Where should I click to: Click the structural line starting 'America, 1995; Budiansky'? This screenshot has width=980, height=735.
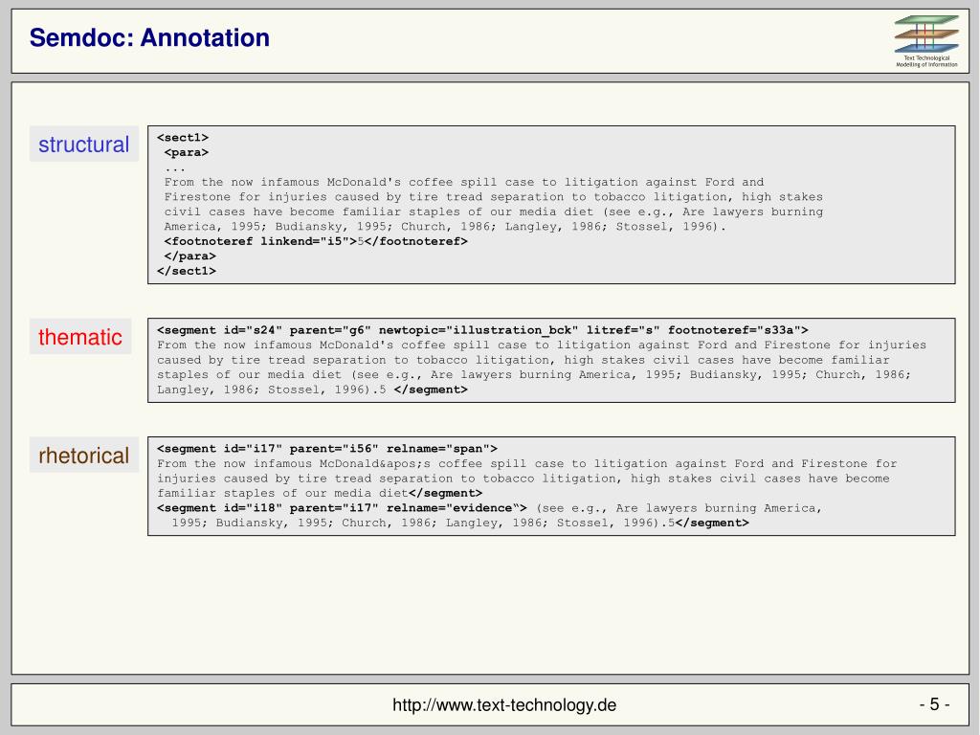445,227
